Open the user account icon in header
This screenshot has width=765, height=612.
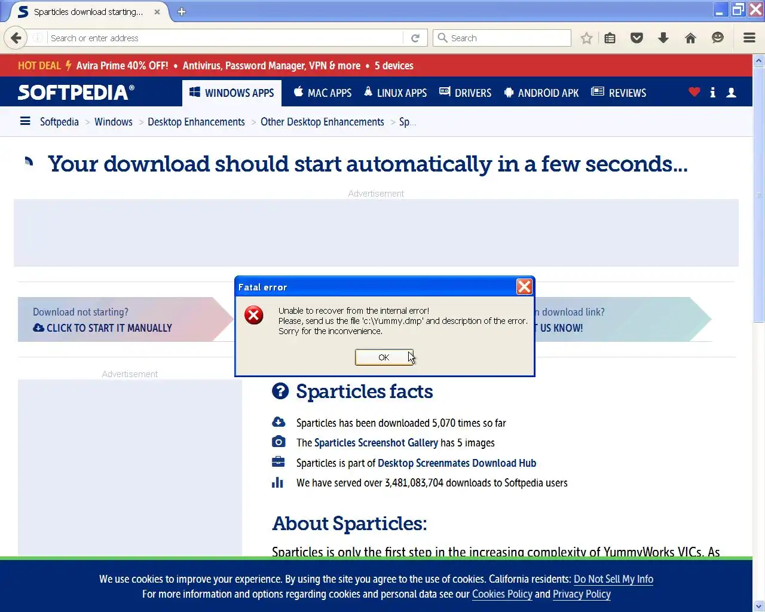731,92
